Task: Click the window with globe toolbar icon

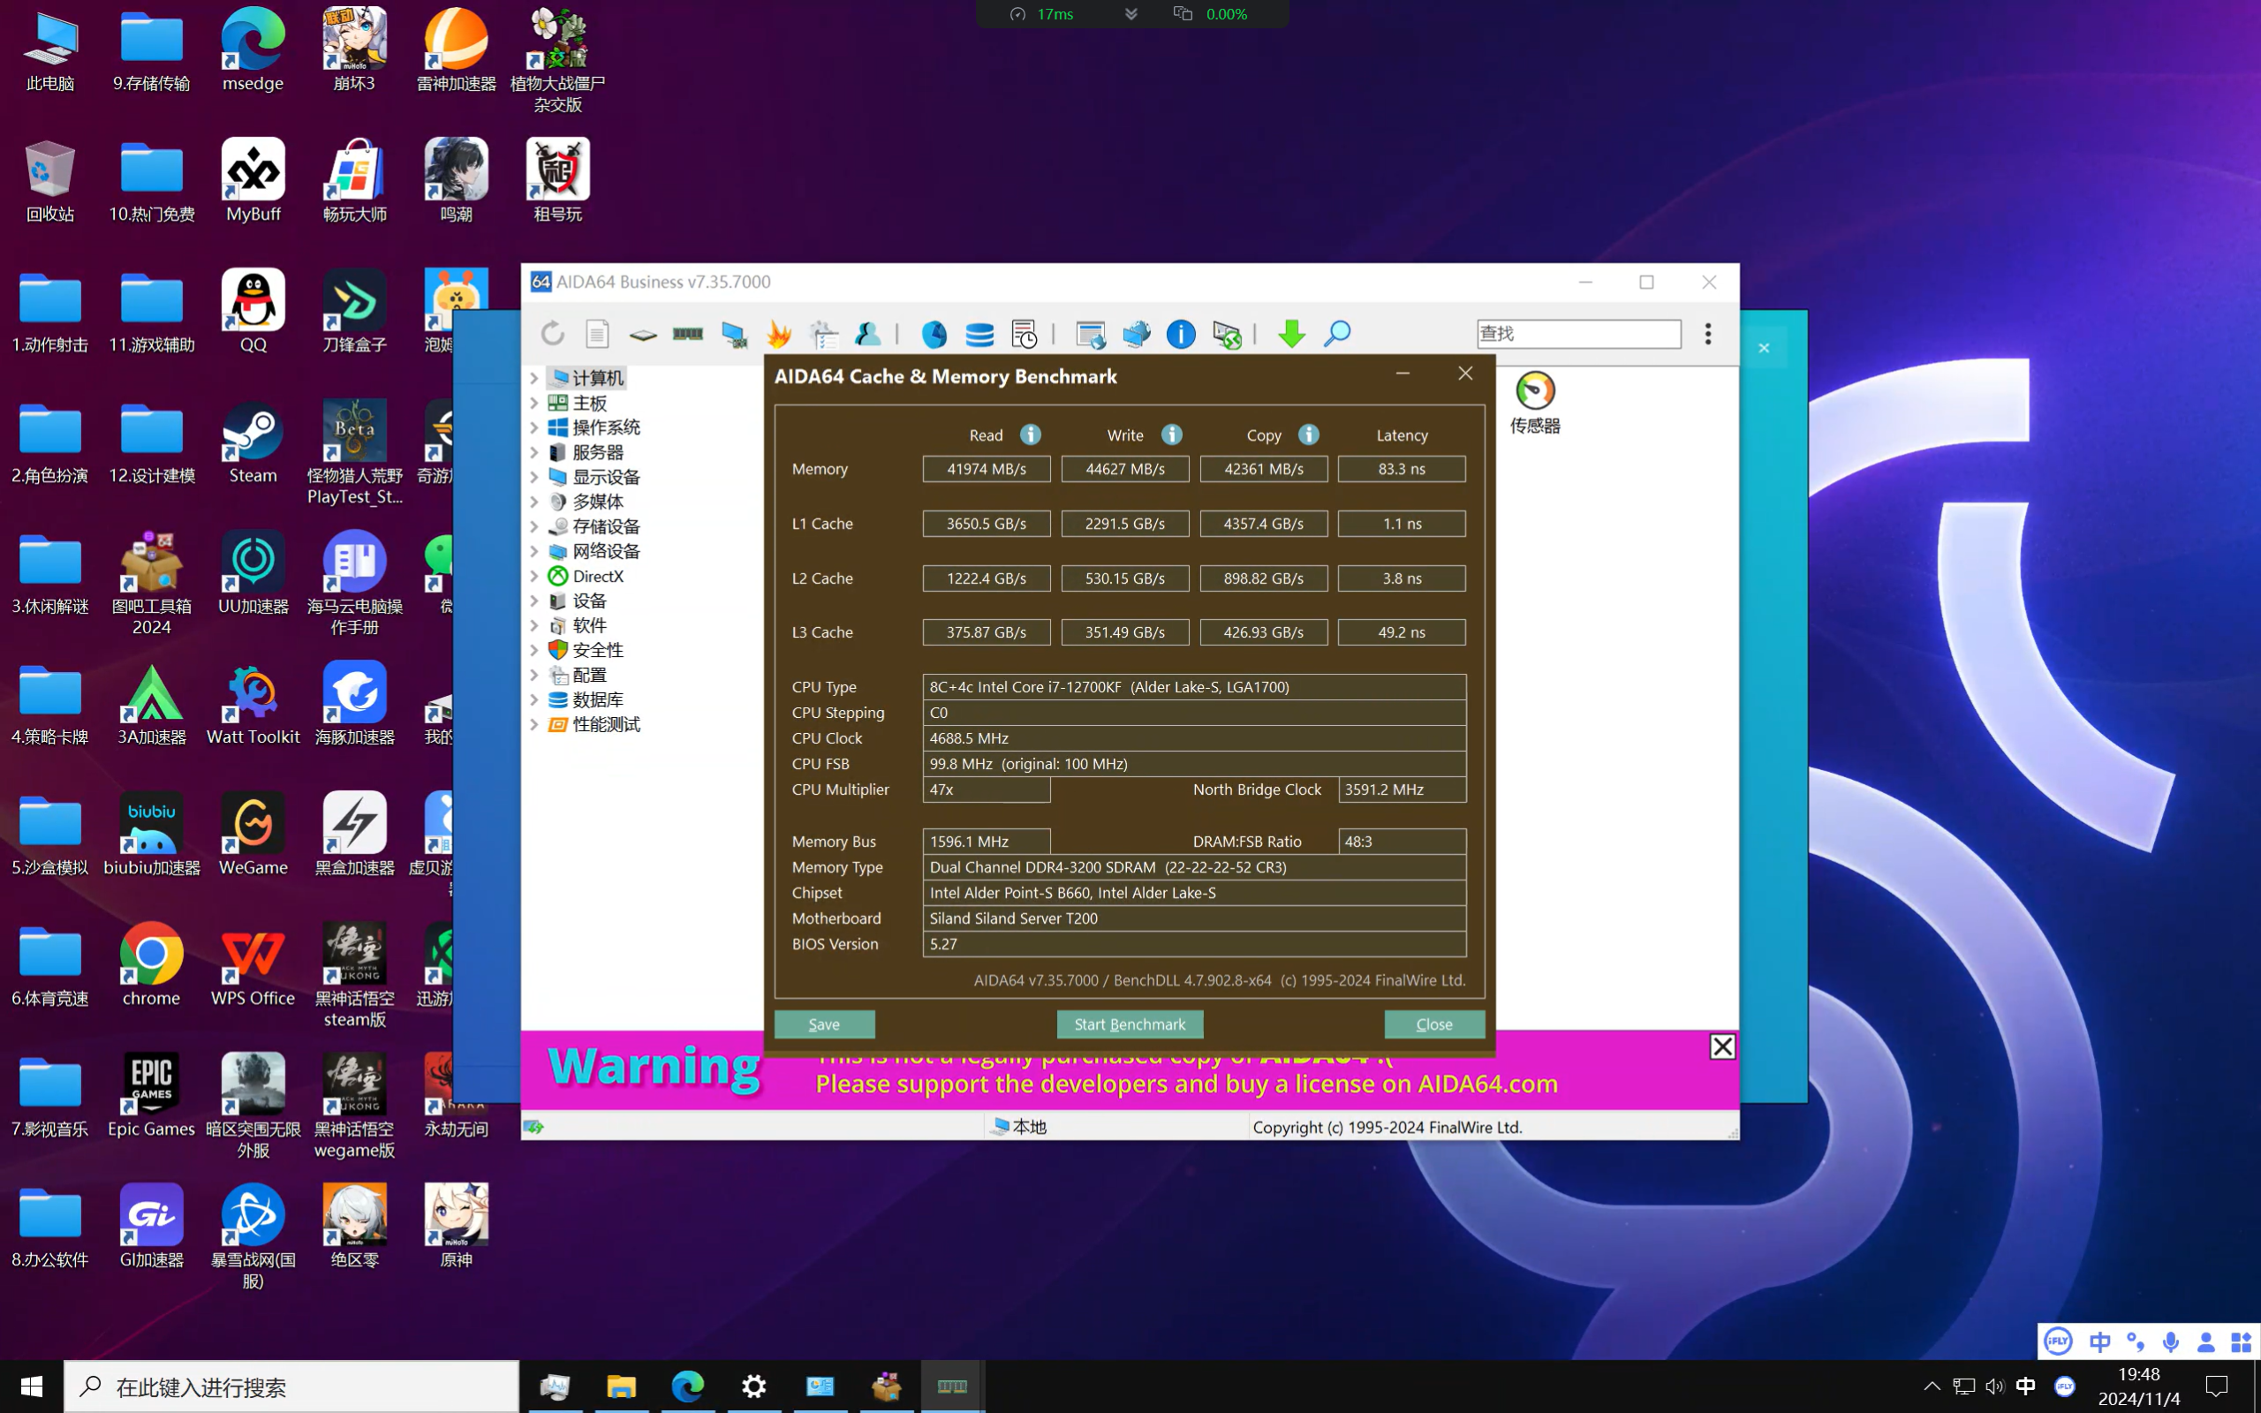Action: pos(1091,334)
